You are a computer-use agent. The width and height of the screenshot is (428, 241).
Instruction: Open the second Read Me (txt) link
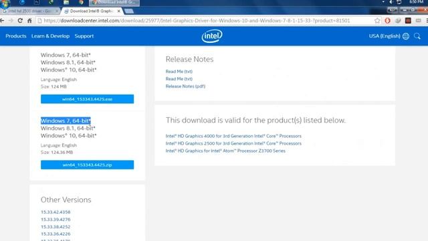pyautogui.click(x=179, y=79)
